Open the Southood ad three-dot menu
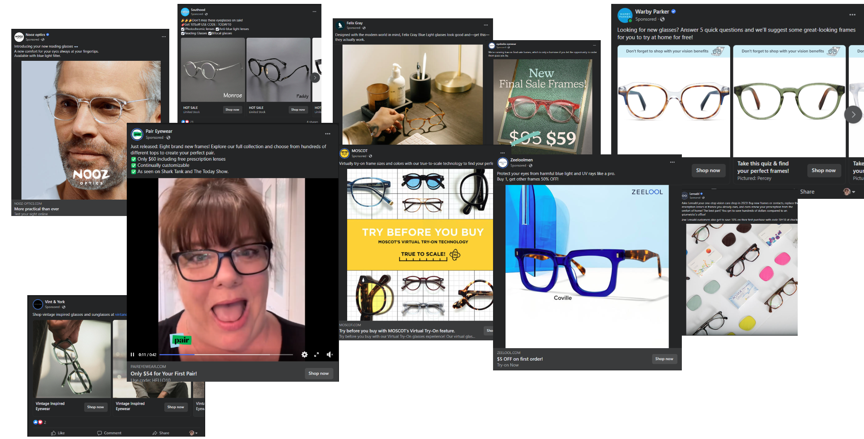Screen dimensions: 864x439 click(314, 12)
